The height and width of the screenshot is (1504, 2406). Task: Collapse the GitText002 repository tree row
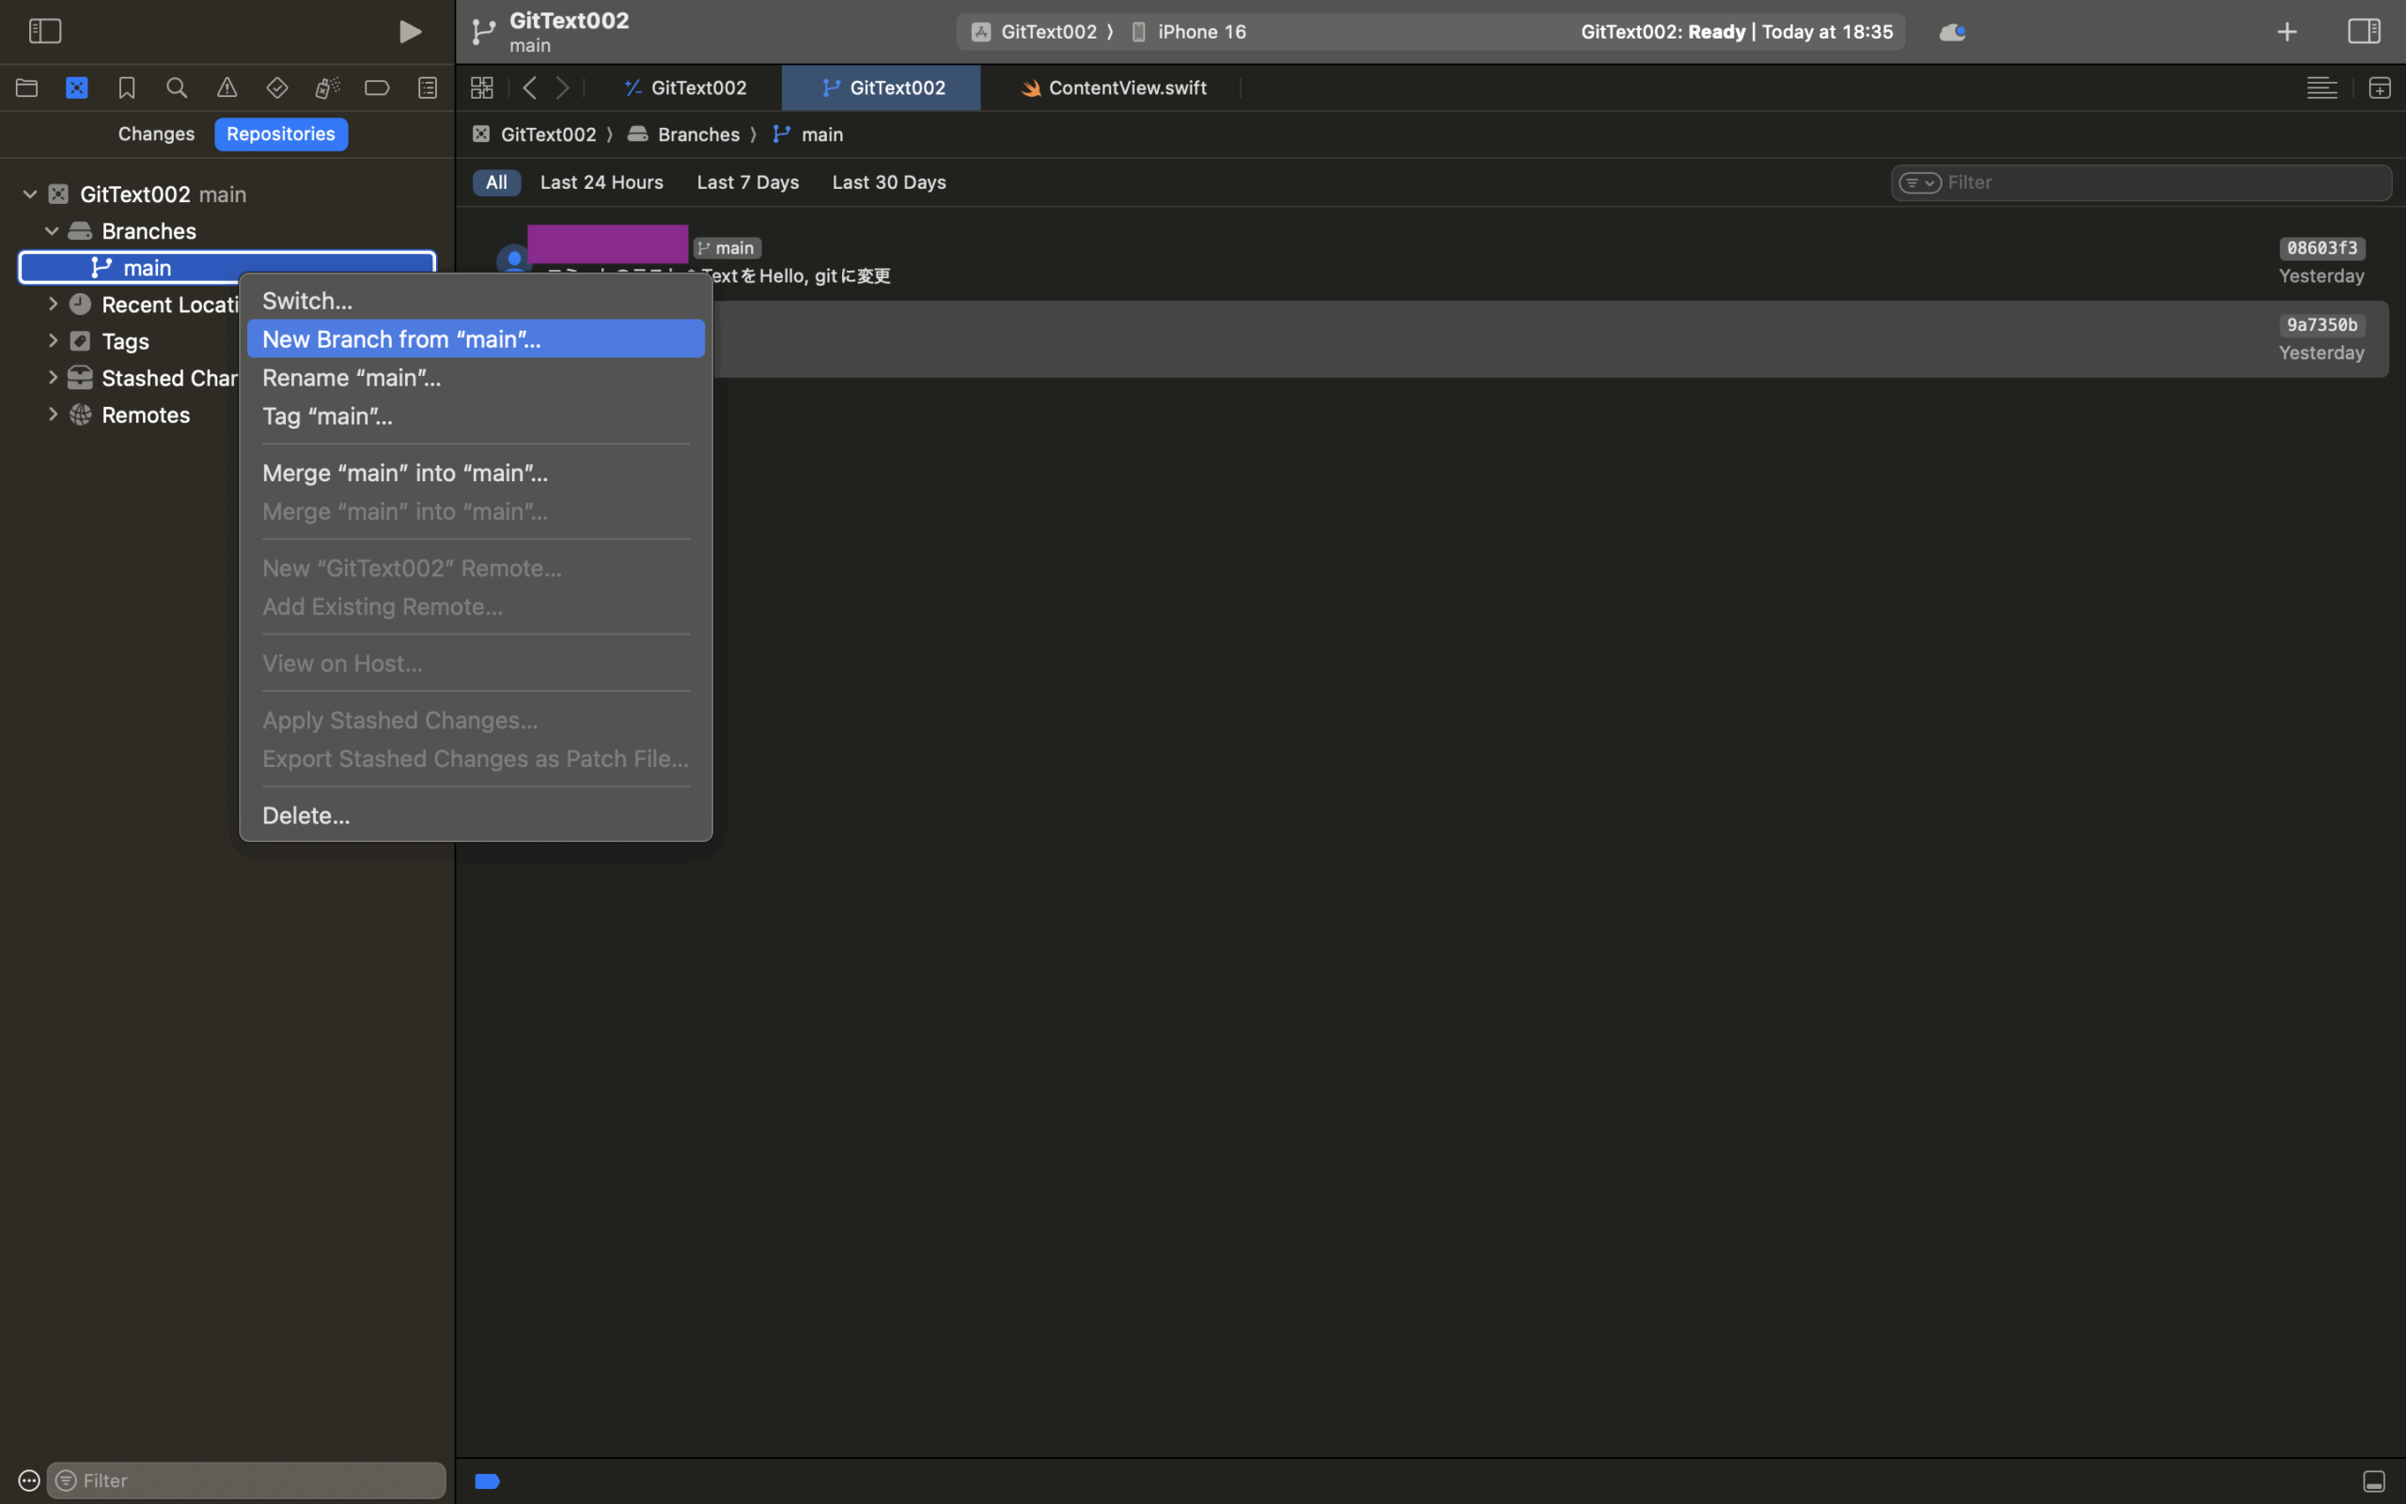click(30, 194)
